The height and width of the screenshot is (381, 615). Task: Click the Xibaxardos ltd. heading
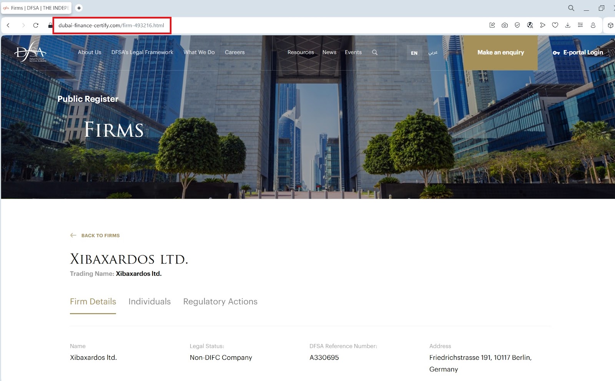129,259
